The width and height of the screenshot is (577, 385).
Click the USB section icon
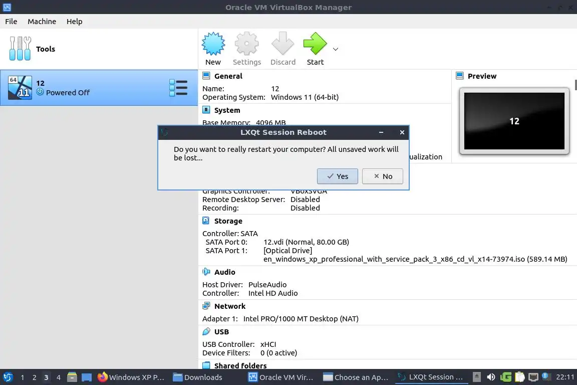[x=206, y=331]
